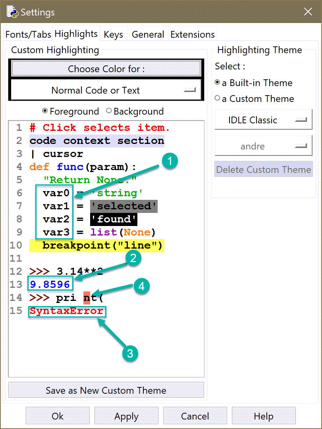Image resolution: width=322 pixels, height=429 pixels.
Task: Click line number 11 in sample
Action: 15,258
